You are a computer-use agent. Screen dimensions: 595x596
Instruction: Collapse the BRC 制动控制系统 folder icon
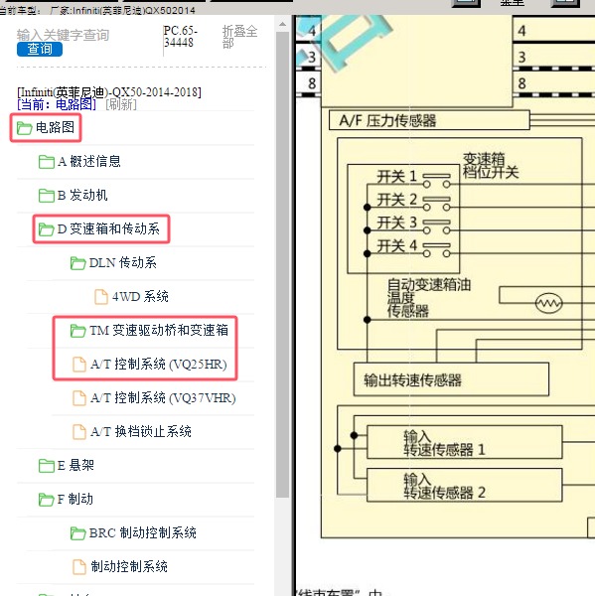point(77,533)
